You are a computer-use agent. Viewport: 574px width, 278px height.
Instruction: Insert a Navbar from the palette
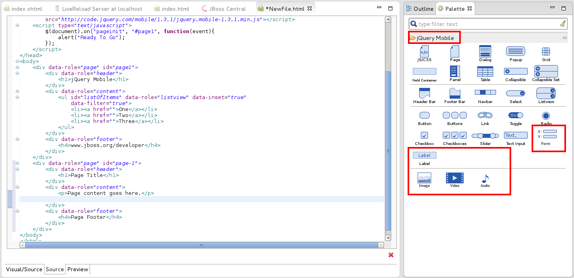[x=485, y=93]
